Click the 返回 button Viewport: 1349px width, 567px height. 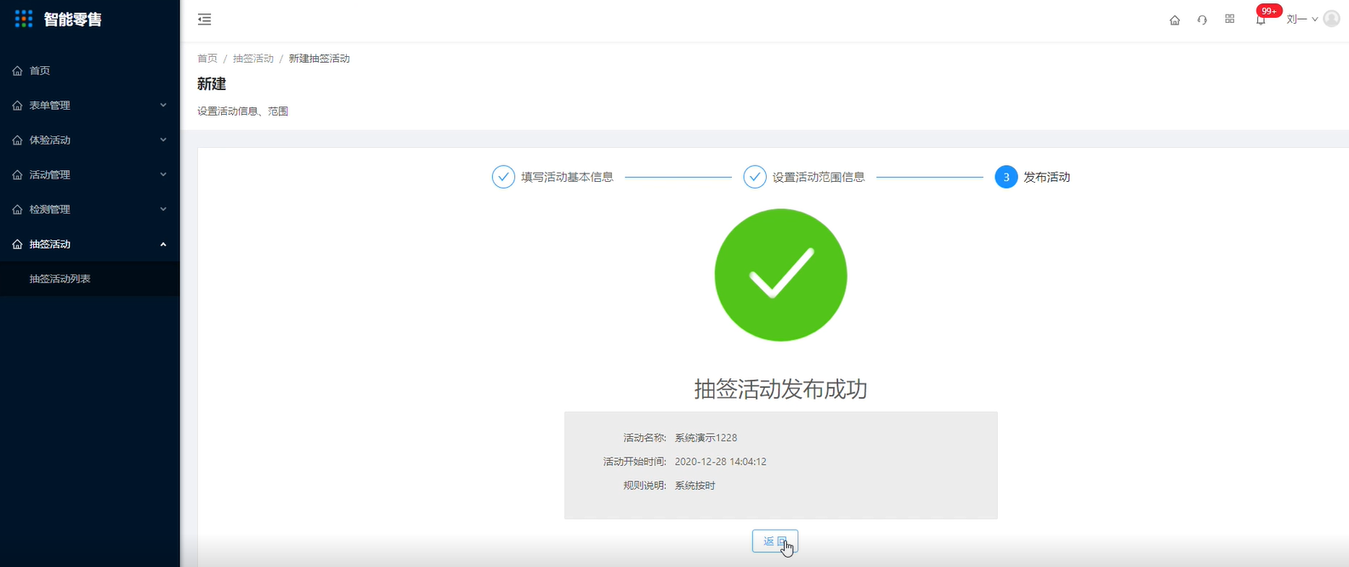click(x=775, y=541)
